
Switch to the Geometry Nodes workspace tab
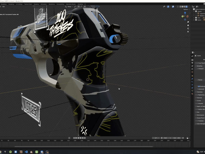(x=71, y=4)
